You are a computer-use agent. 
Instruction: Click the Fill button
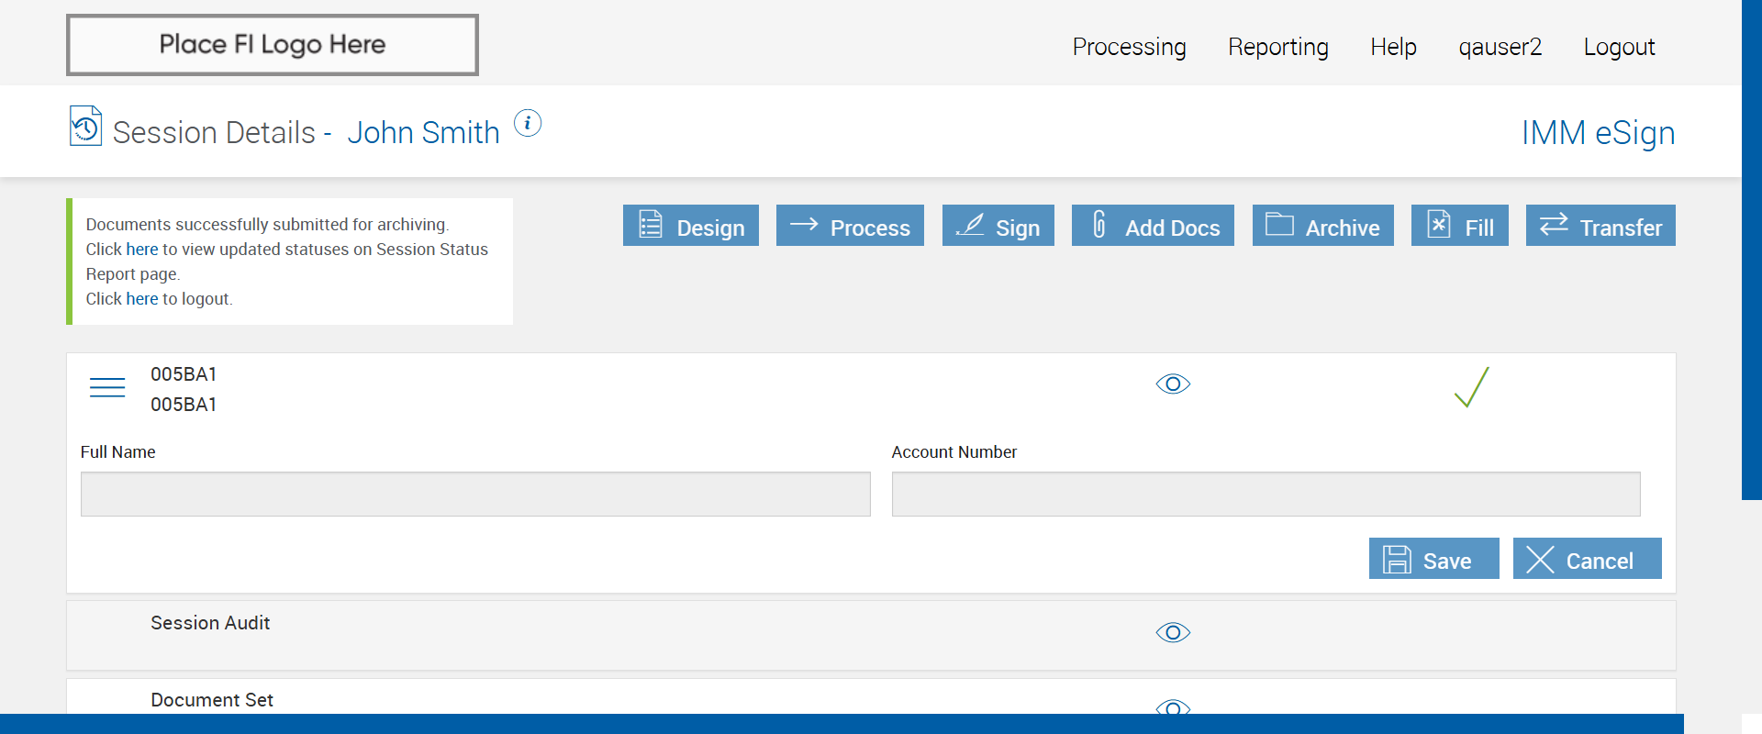1460,226
